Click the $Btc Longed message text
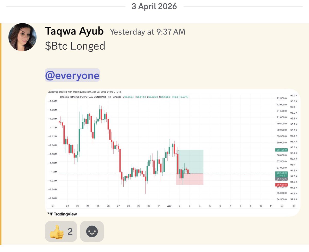 point(75,46)
